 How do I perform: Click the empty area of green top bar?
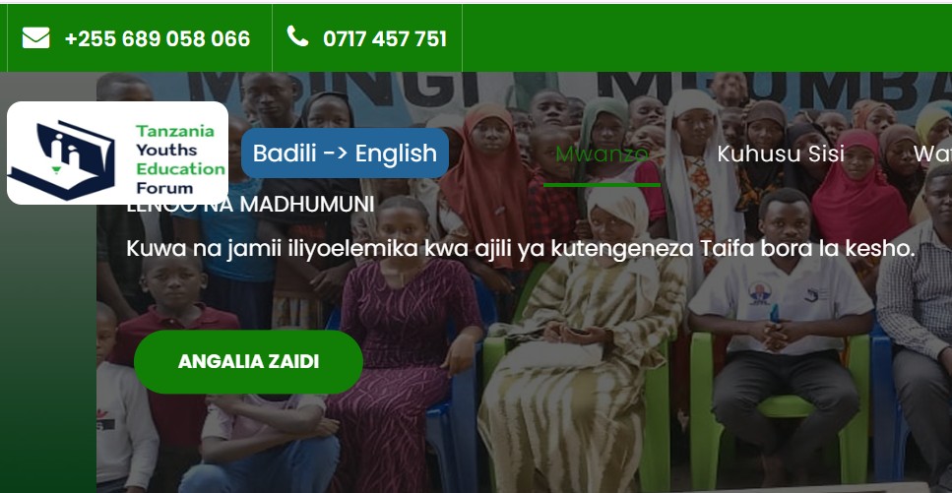tap(707, 37)
